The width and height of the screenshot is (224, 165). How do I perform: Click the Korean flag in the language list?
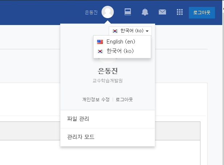(100, 51)
